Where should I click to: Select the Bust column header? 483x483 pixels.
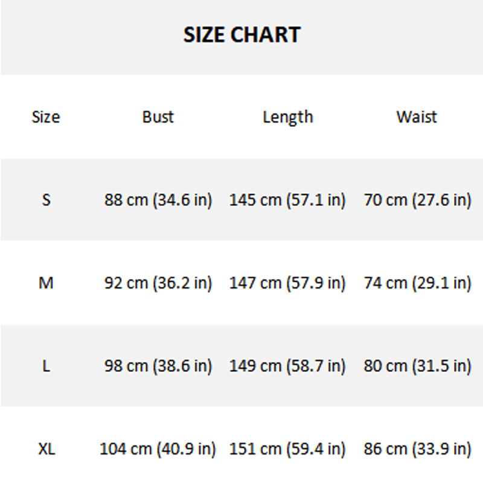click(158, 117)
